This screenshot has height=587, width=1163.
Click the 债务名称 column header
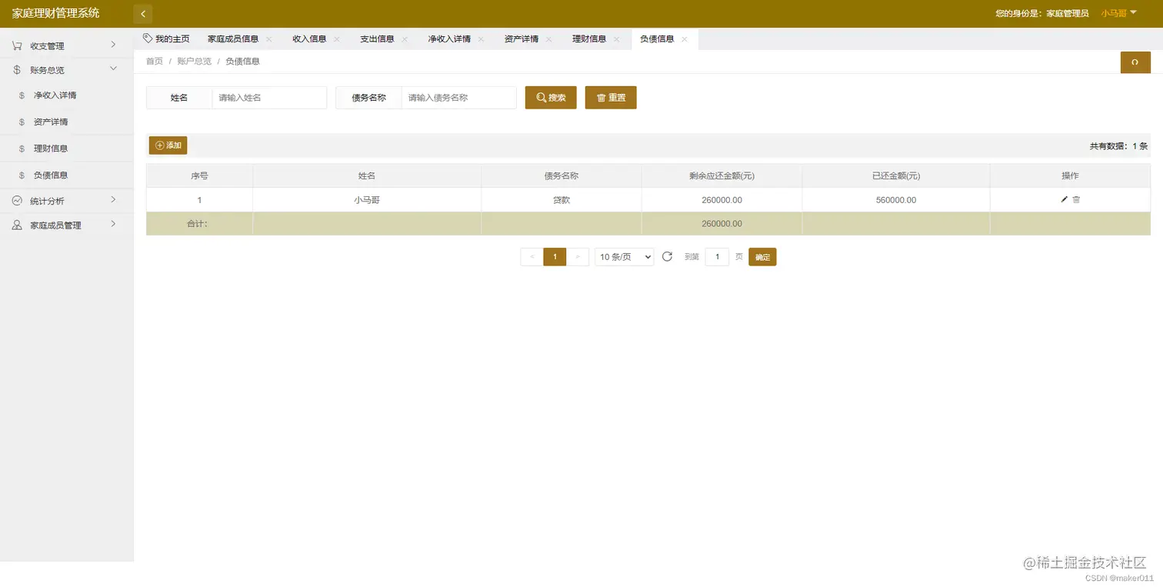[x=562, y=176]
